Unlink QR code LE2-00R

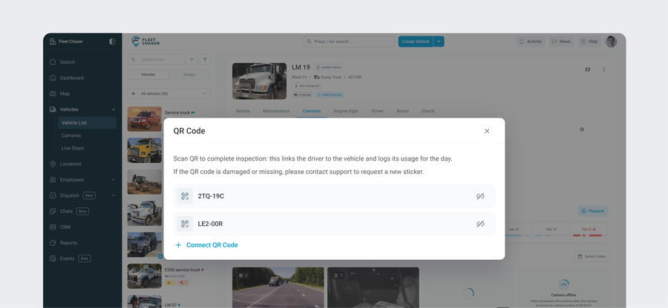click(x=480, y=224)
